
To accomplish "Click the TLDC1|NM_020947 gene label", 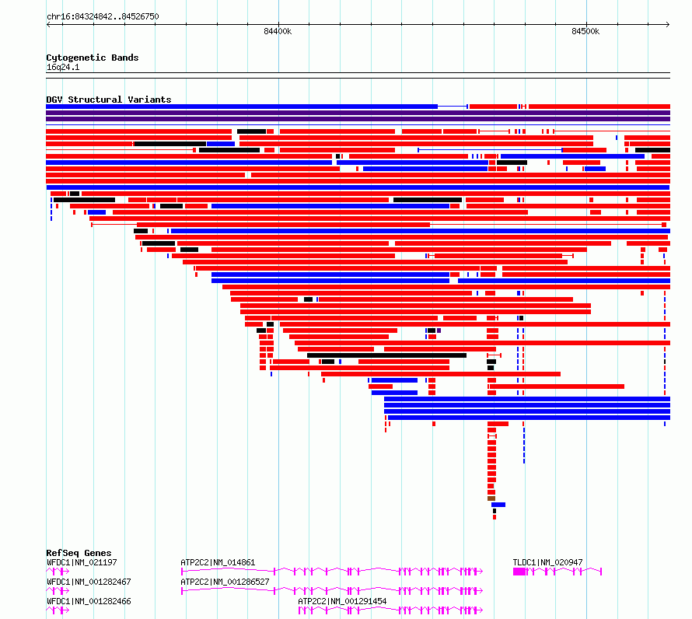I will point(547,562).
